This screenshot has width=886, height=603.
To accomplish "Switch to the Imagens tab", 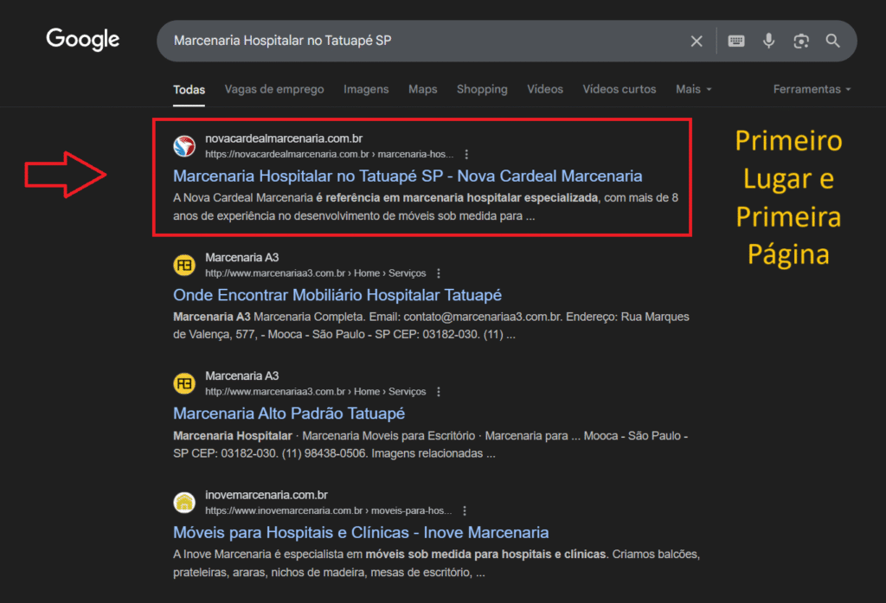I will click(366, 89).
